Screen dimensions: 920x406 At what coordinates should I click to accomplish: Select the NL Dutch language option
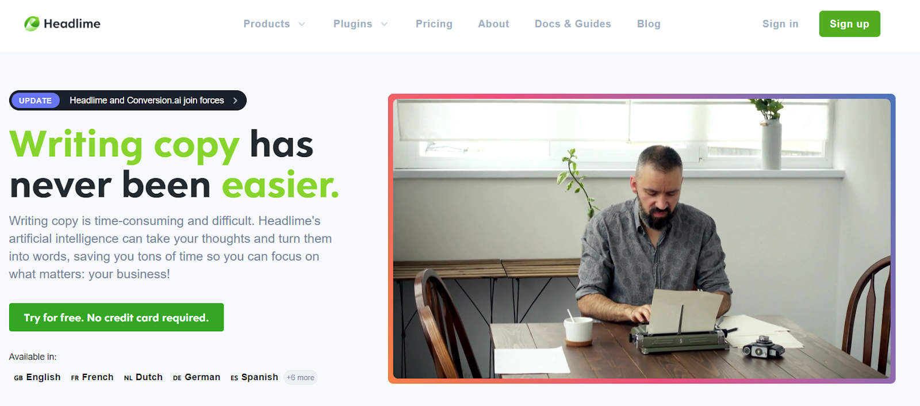pos(143,377)
